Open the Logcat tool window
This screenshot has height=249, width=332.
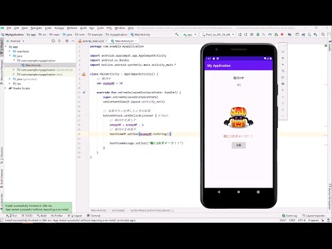pyautogui.click(x=75, y=216)
